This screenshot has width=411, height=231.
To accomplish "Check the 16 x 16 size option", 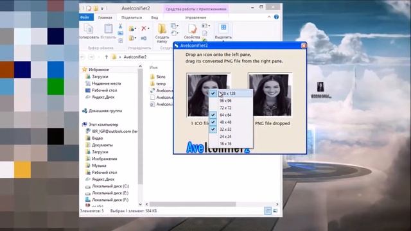I will (231, 144).
